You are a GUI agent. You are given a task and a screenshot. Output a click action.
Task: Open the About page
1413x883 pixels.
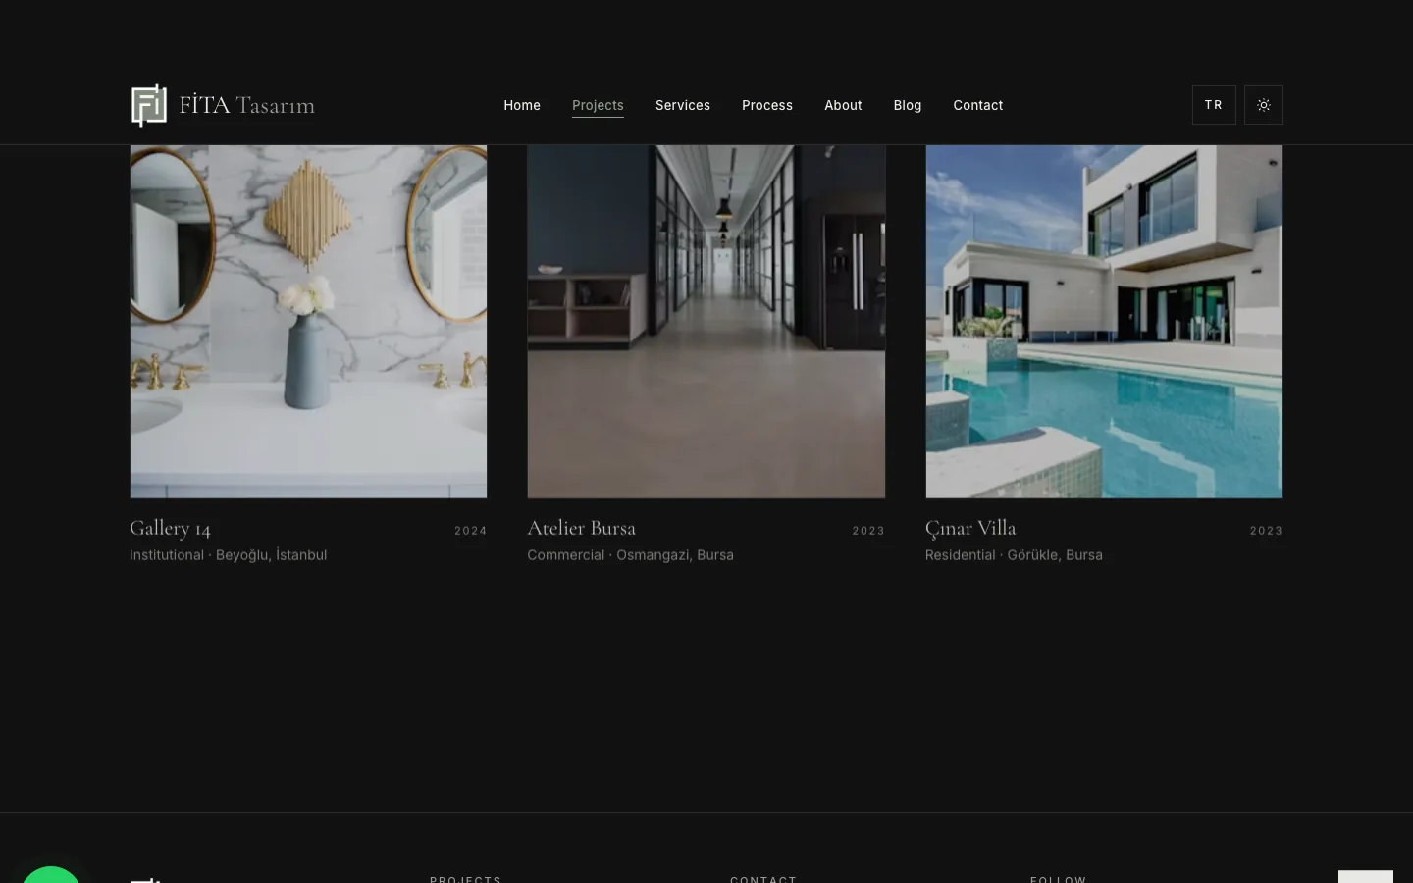[843, 105]
